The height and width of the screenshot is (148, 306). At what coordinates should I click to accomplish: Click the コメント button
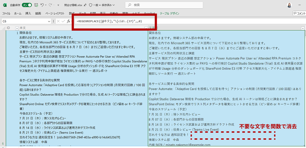(299, 13)
